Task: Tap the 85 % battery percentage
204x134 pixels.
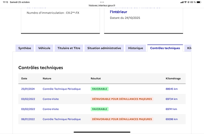Action: point(193,2)
